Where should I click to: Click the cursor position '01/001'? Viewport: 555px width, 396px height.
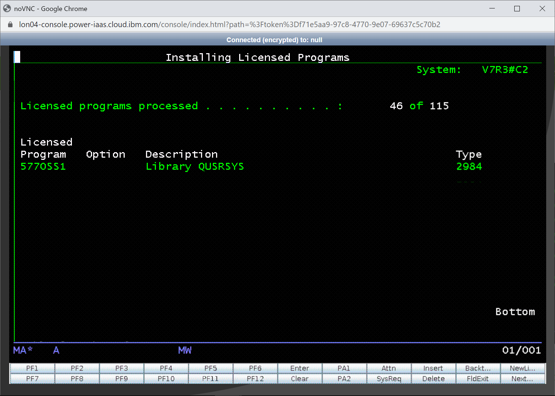(522, 350)
